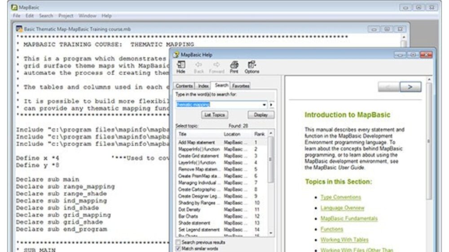This screenshot has width=449, height=252.
Task: Click the code editor scroll up arrow
Action: (404, 37)
